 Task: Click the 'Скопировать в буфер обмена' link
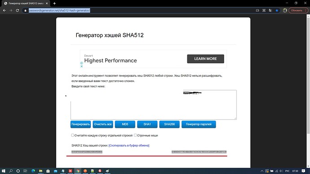pos(129,145)
